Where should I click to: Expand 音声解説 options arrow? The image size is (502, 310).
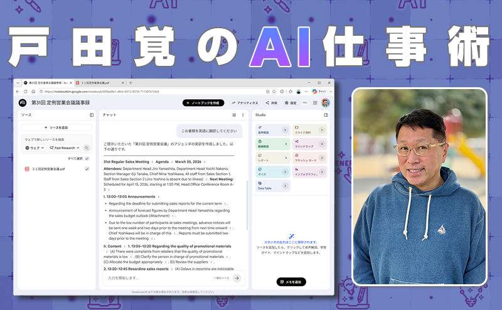click(x=285, y=130)
